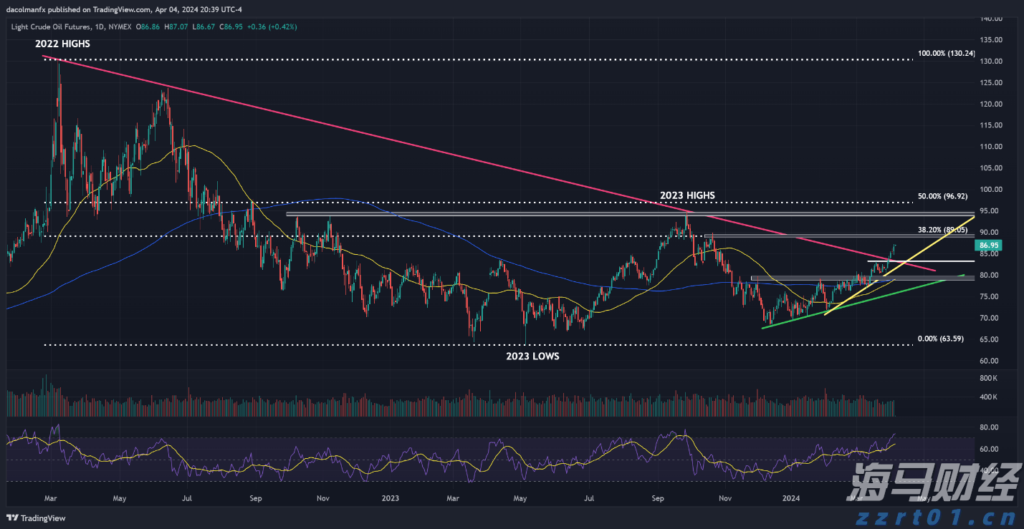Click the 140.00 price axis label

tap(991, 18)
